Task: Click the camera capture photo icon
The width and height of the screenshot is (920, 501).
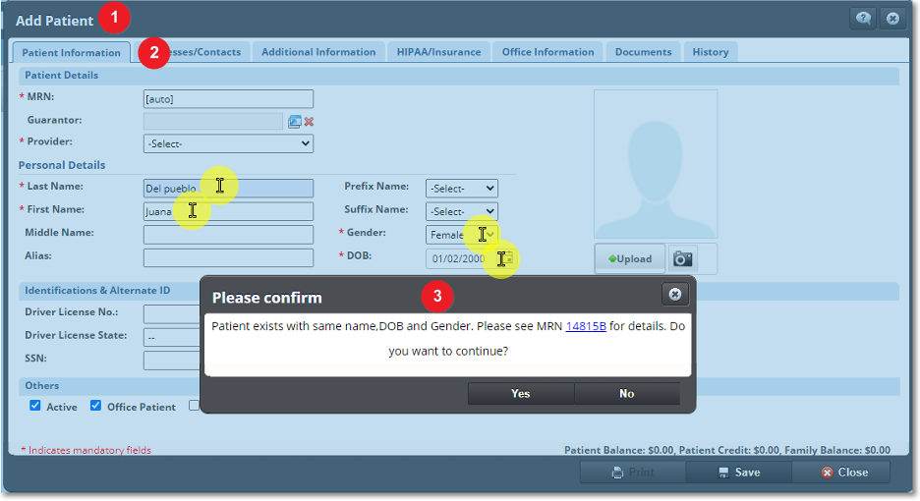Action: (x=683, y=258)
